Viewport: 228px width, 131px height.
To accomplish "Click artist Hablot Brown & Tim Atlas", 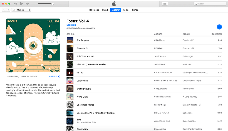I will 165,81.
